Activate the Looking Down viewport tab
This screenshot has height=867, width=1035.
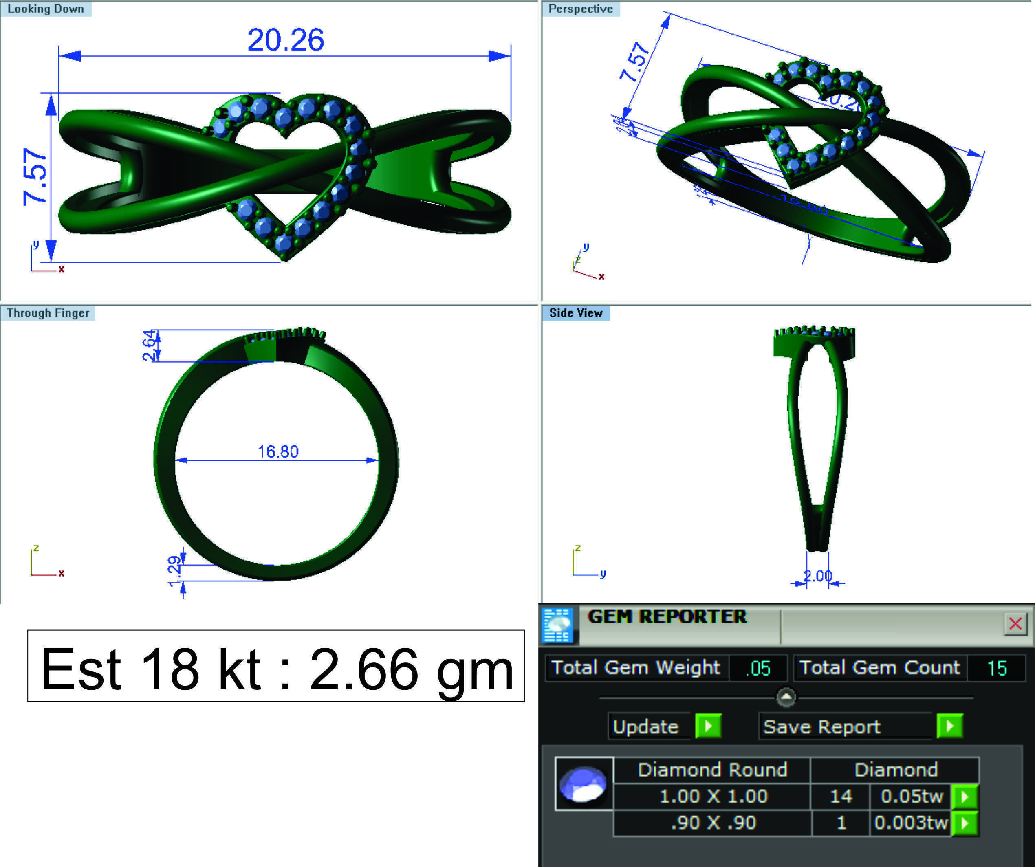click(x=46, y=9)
